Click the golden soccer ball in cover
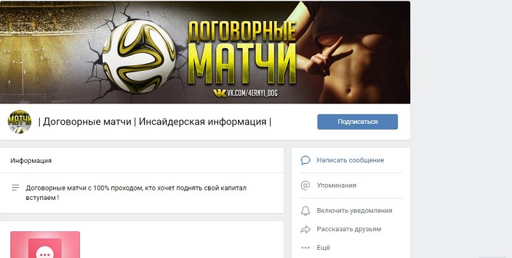Viewport: 512px width, 258px height. pos(138,57)
